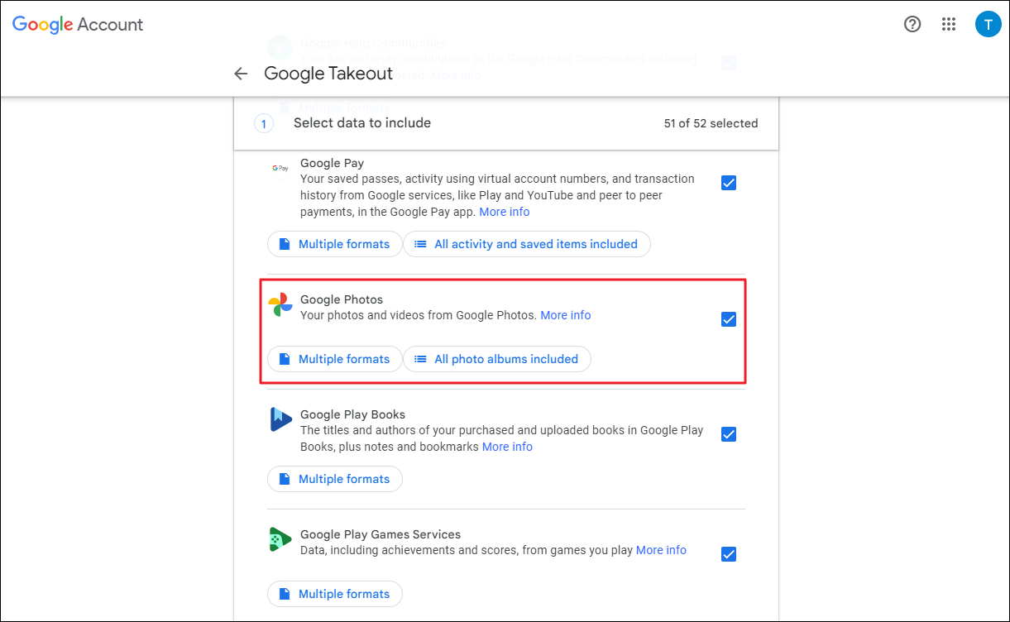Click the Google Photos title

tap(342, 299)
